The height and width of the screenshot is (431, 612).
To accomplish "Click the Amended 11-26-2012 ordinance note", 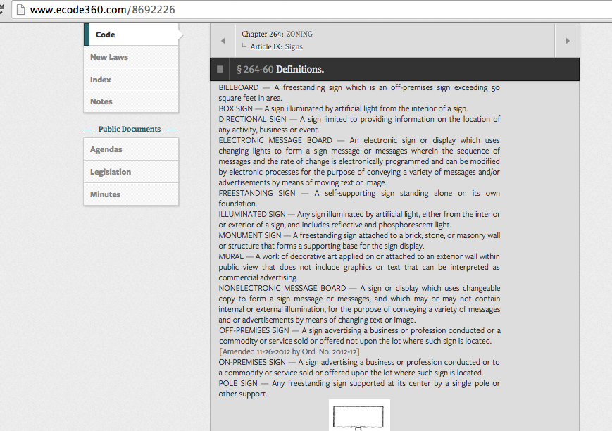I will click(x=289, y=351).
